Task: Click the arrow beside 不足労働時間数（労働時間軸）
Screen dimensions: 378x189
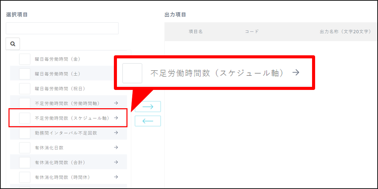Action: point(116,103)
